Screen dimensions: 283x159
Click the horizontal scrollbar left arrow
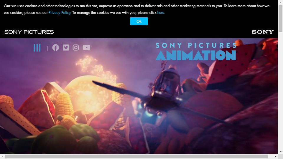click(2, 156)
